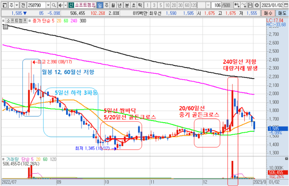Image resolution: width=289 pixels, height=186 pixels.
Task: Open the custom interval dropdown arrow
Action: coord(208,5)
